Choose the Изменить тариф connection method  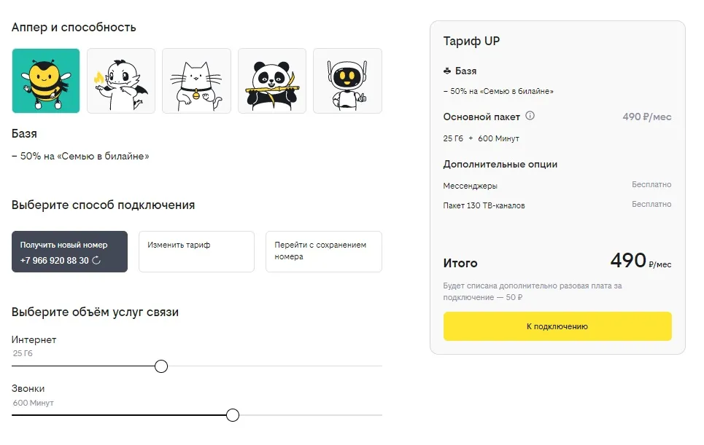click(x=196, y=251)
